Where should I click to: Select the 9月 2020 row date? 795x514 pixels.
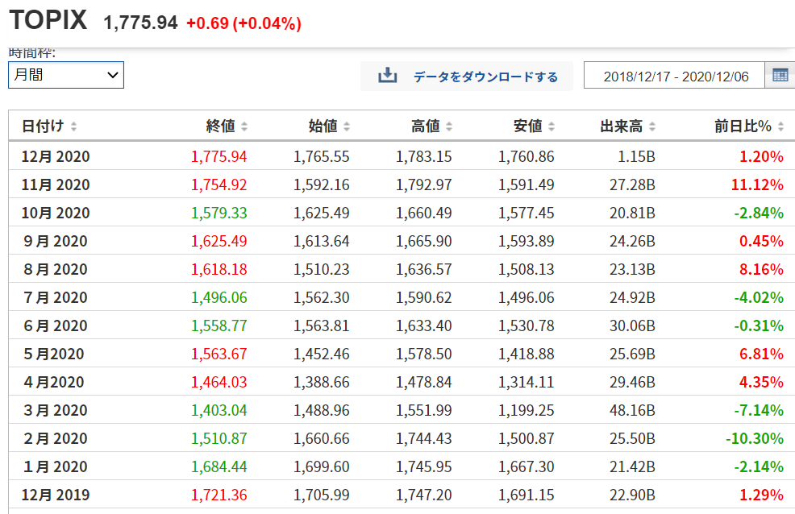[56, 241]
